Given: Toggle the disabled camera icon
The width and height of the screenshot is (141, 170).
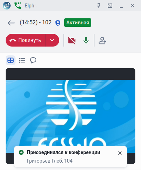Looking at the screenshot, I should (72, 41).
